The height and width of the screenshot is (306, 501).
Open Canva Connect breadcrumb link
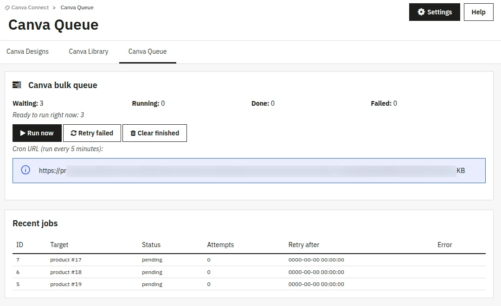coord(30,7)
